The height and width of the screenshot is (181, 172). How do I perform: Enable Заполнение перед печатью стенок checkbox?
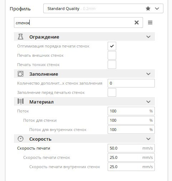(x=112, y=92)
